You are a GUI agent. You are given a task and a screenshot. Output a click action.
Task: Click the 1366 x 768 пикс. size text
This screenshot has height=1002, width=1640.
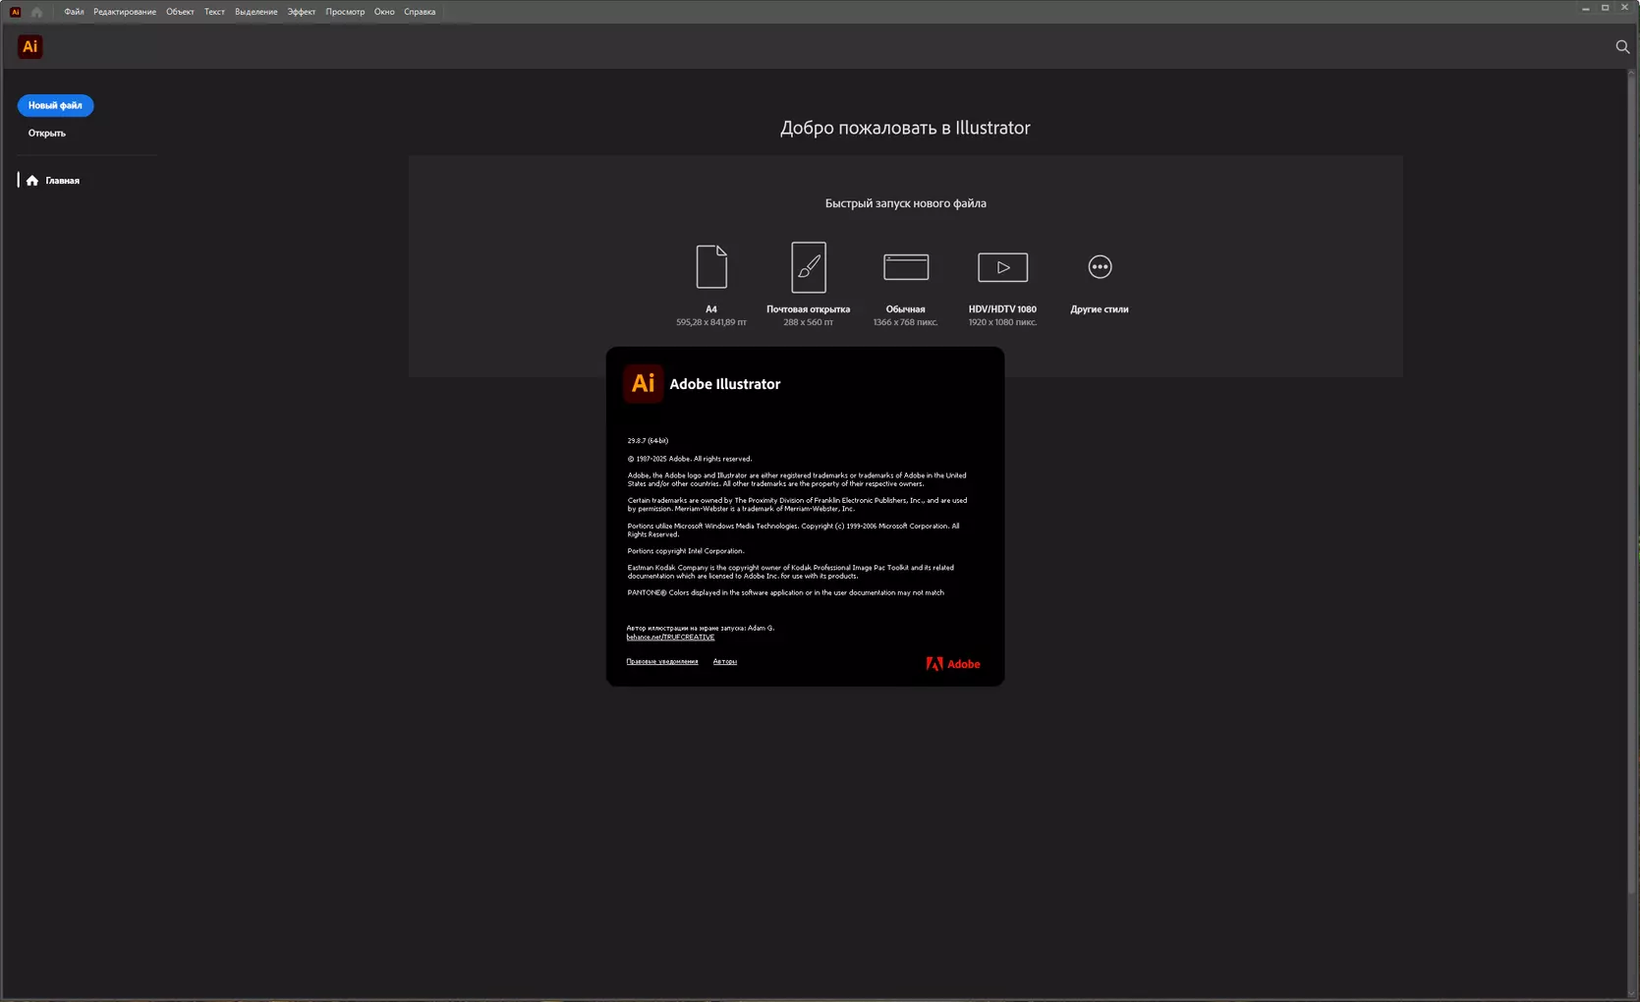pyautogui.click(x=906, y=322)
